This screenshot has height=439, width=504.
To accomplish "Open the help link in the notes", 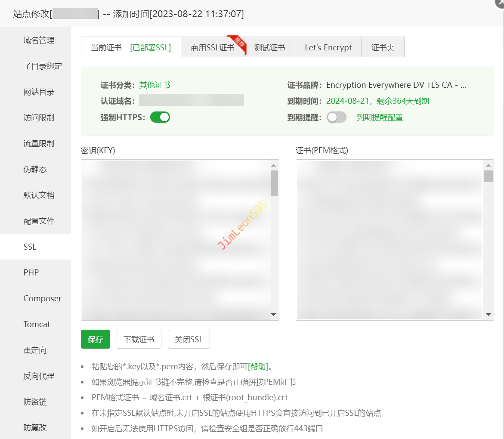I will pyautogui.click(x=258, y=367).
